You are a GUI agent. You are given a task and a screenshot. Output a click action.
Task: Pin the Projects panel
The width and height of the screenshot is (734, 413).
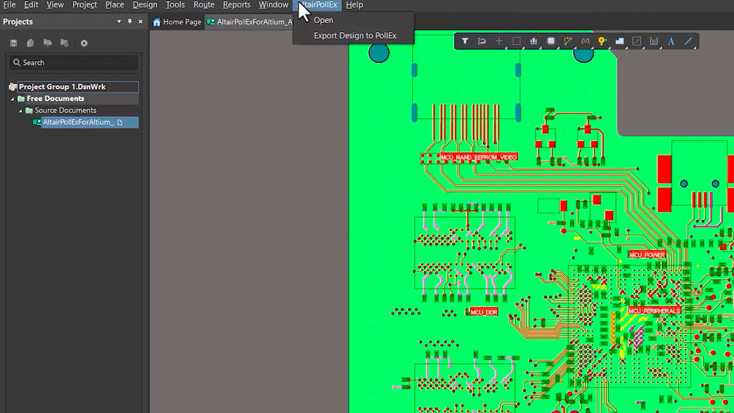point(130,22)
